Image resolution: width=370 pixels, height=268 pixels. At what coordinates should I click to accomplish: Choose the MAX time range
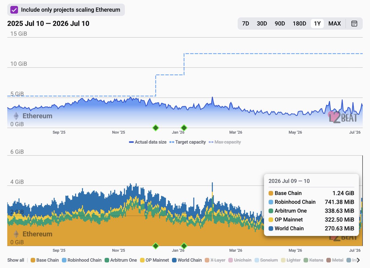(335, 23)
